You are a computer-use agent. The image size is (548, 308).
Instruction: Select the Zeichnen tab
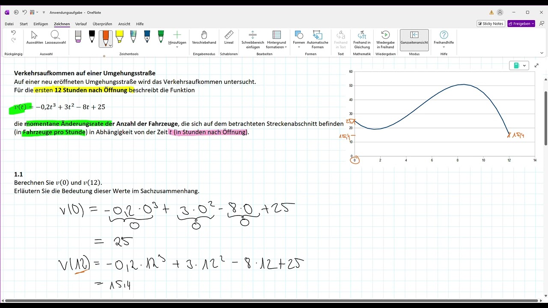pyautogui.click(x=62, y=24)
